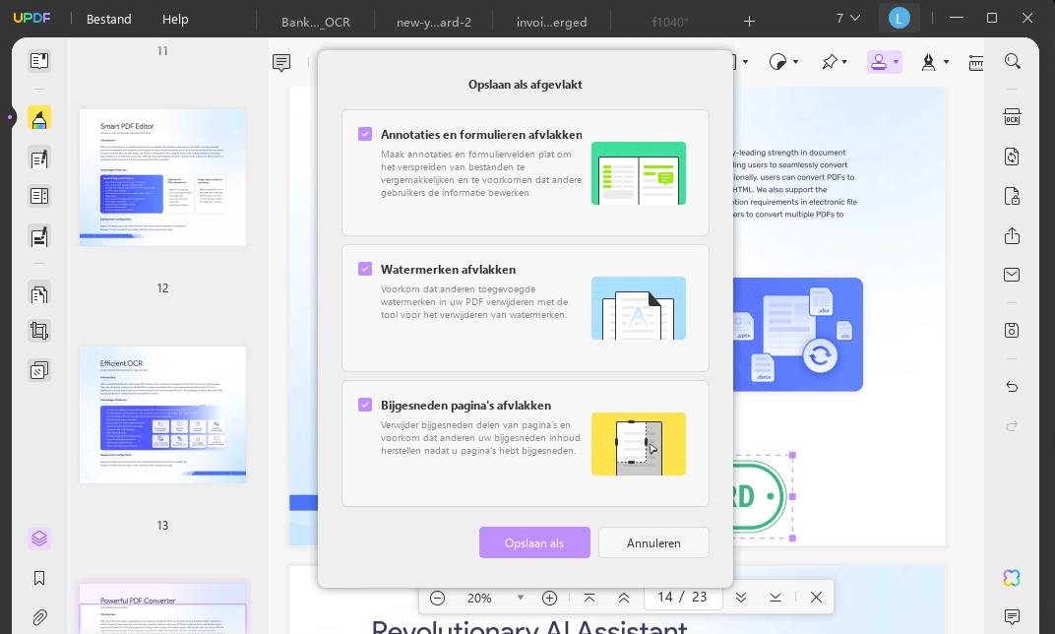Select the measure ruler tool
1055x634 pixels.
pyautogui.click(x=975, y=63)
